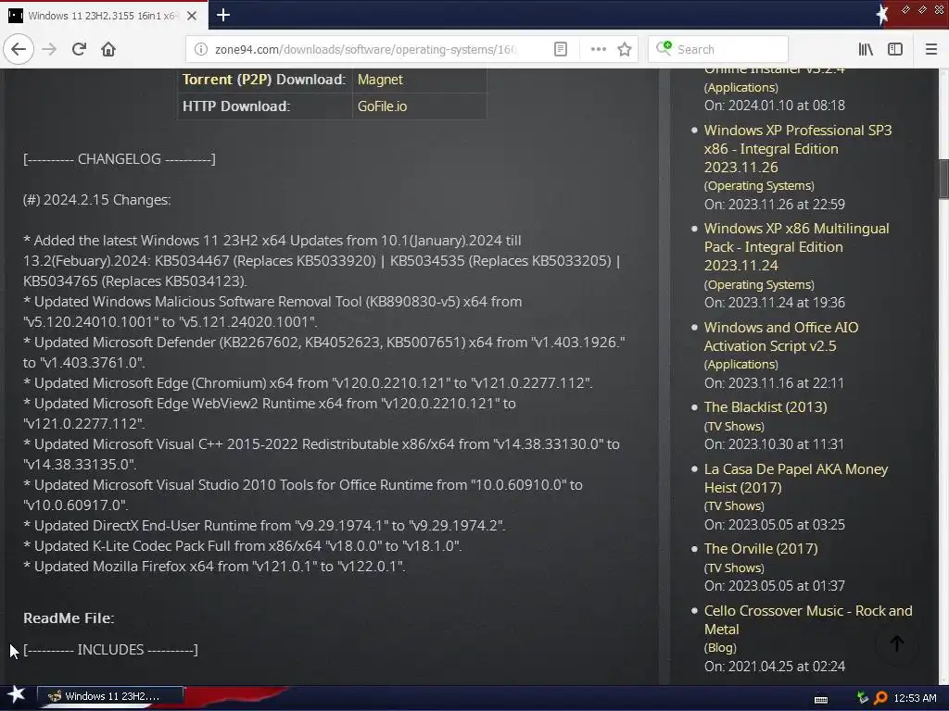Screen dimensions: 949x711
Task: Click the network tray icon
Action: tap(862, 698)
